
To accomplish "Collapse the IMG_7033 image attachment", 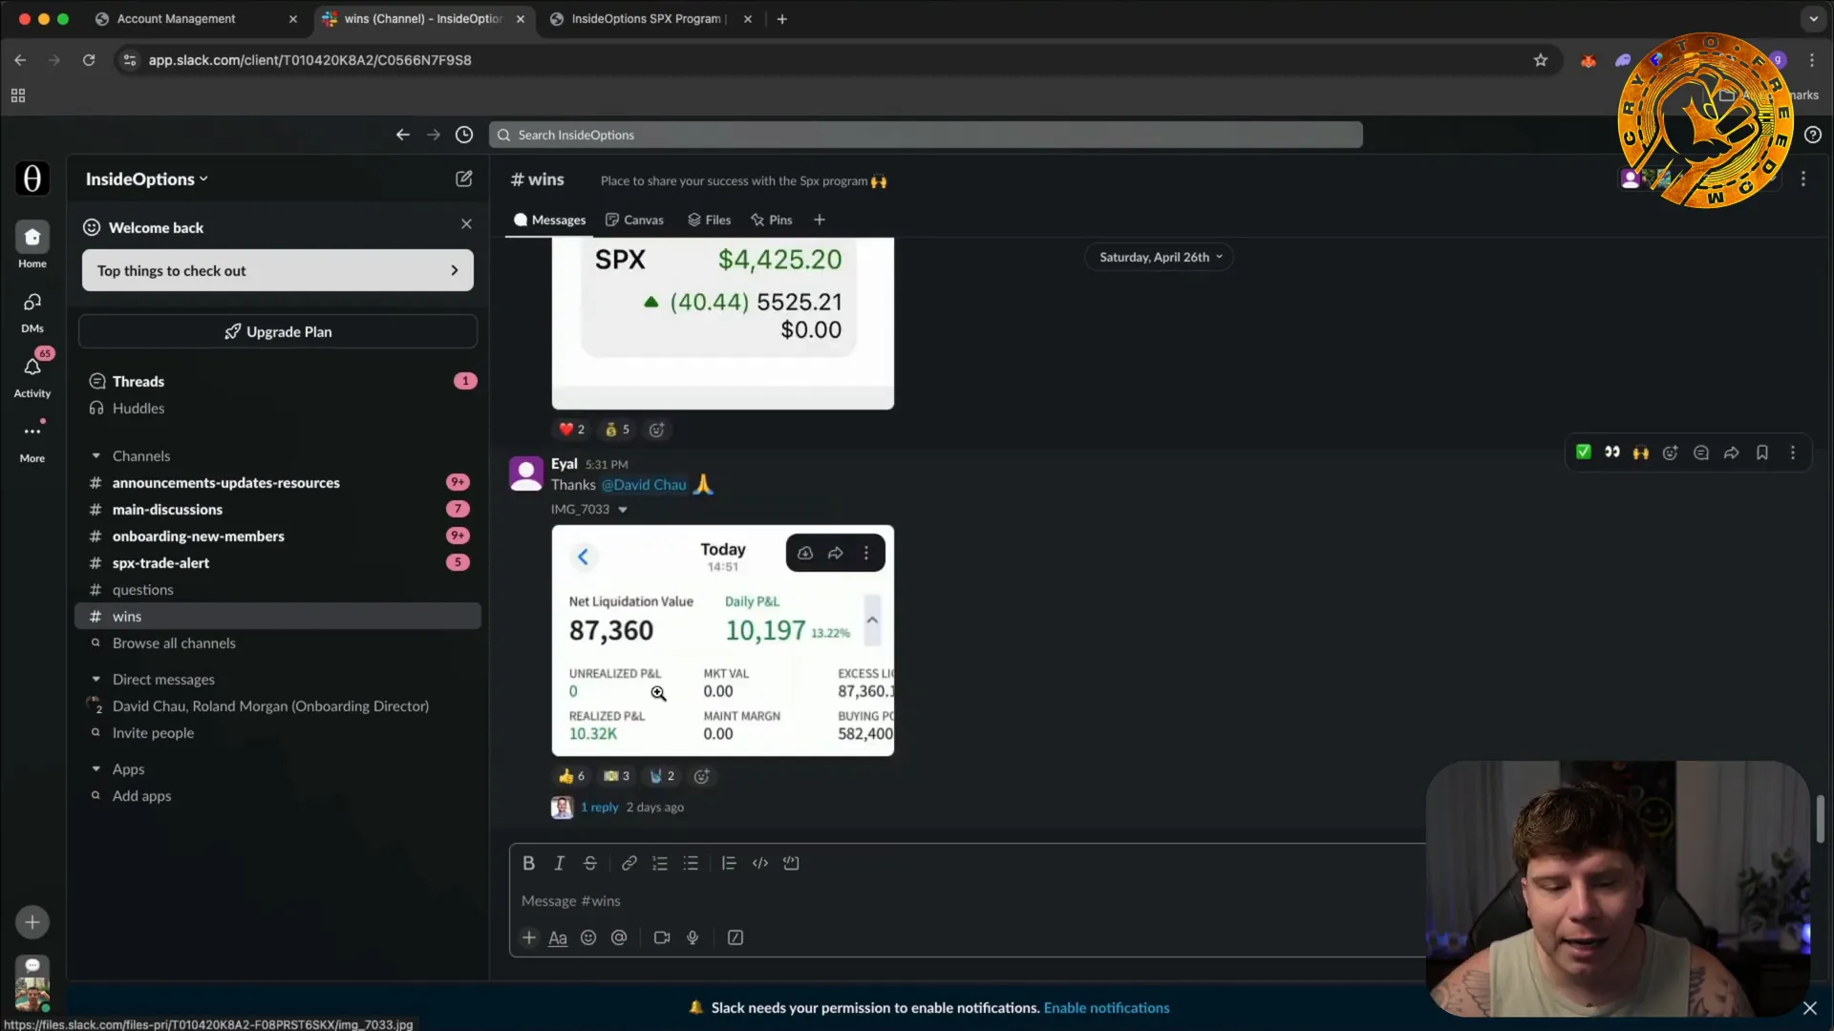I will (x=623, y=510).
